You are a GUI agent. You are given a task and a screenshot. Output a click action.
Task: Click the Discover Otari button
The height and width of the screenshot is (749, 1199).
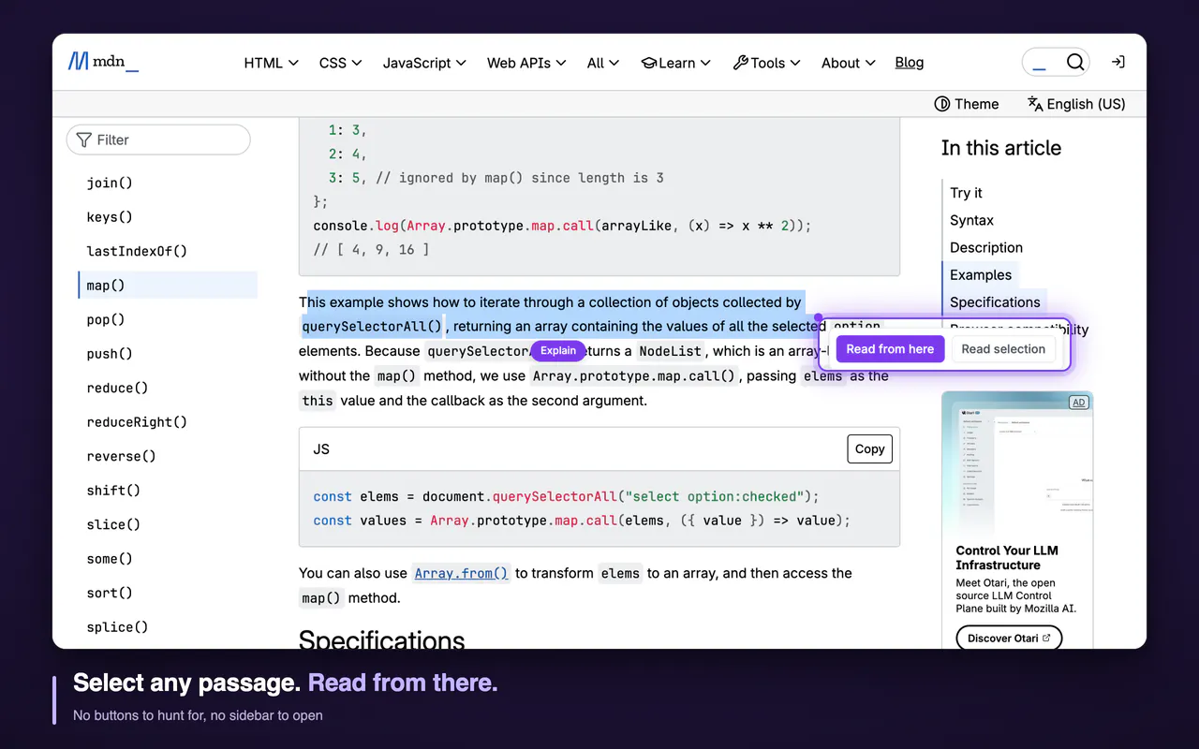click(1009, 638)
